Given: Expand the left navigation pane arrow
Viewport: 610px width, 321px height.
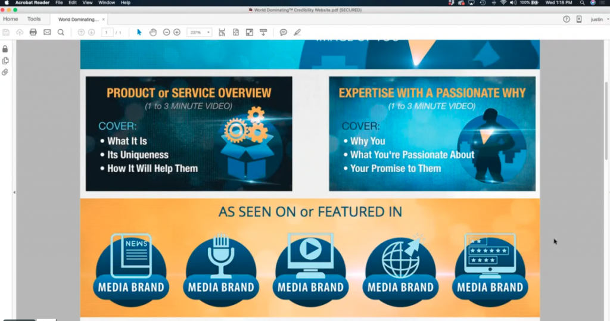Looking at the screenshot, I should (14, 192).
